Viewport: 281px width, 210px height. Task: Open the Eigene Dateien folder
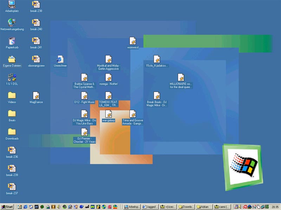pos(12,59)
